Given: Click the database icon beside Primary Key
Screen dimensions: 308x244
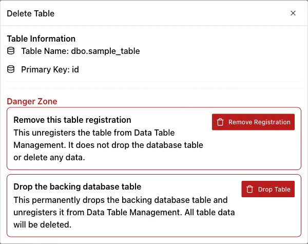Looking at the screenshot, I should click(11, 69).
